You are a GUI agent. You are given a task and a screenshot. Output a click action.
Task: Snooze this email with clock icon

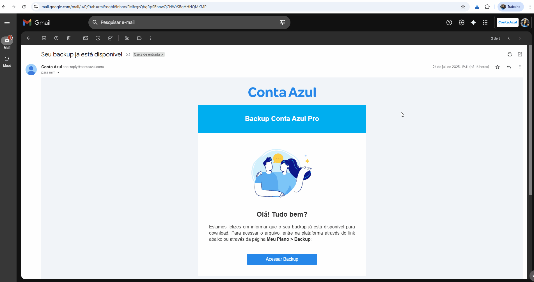pyautogui.click(x=98, y=38)
